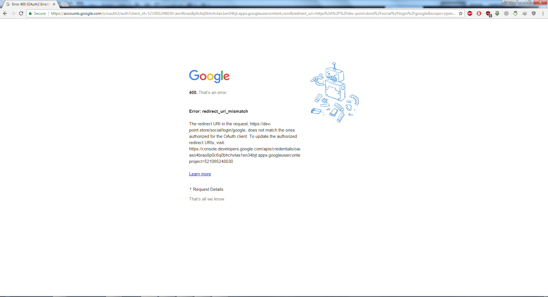The width and height of the screenshot is (548, 297).
Task: Reload the current page
Action: click(21, 13)
